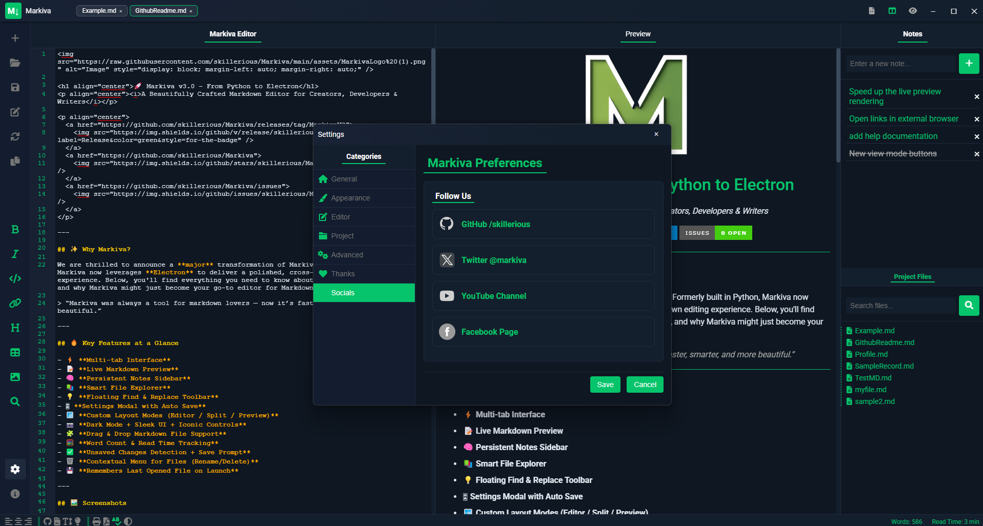This screenshot has width=983, height=526.
Task: Click the new note input field
Action: [901, 64]
